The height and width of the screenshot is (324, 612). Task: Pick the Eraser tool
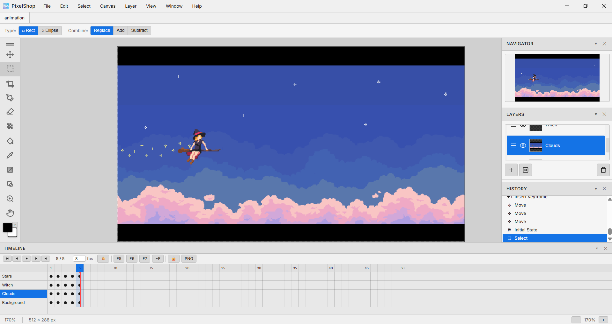pyautogui.click(x=10, y=112)
